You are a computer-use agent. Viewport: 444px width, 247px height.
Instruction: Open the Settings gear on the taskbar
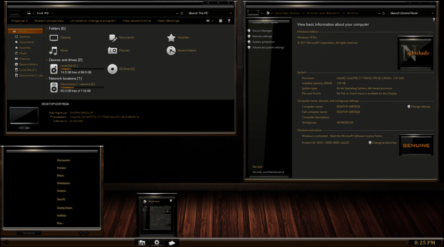[x=157, y=242]
